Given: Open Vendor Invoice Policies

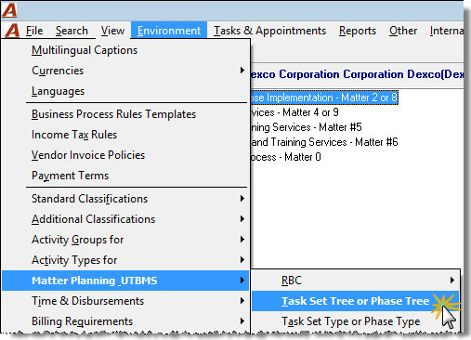Looking at the screenshot, I should [x=125, y=155].
